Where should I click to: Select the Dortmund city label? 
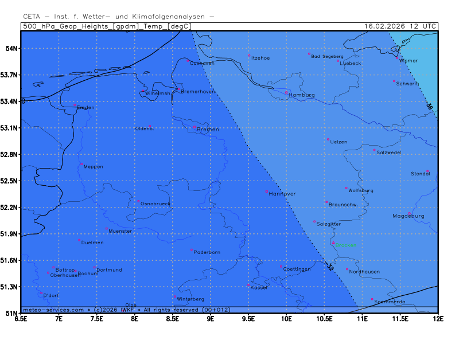[x=109, y=269]
